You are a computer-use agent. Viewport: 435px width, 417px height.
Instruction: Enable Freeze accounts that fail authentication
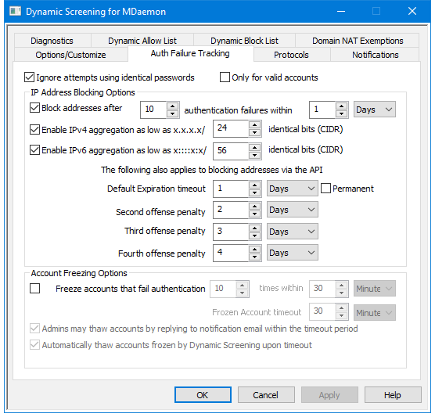coord(34,288)
